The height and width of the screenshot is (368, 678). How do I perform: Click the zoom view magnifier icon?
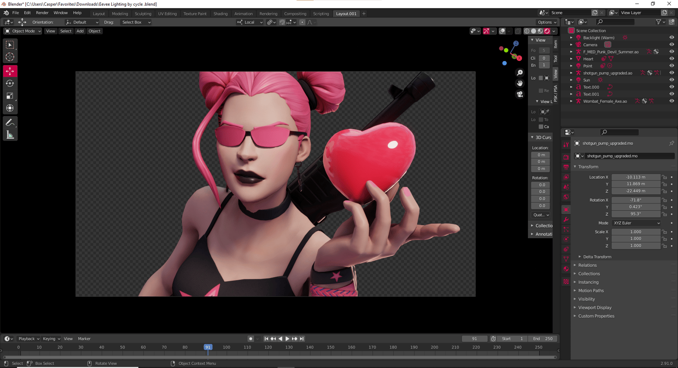pyautogui.click(x=520, y=73)
